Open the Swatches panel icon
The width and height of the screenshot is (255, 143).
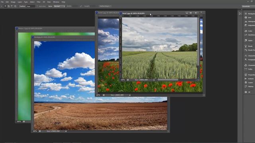click(246, 35)
